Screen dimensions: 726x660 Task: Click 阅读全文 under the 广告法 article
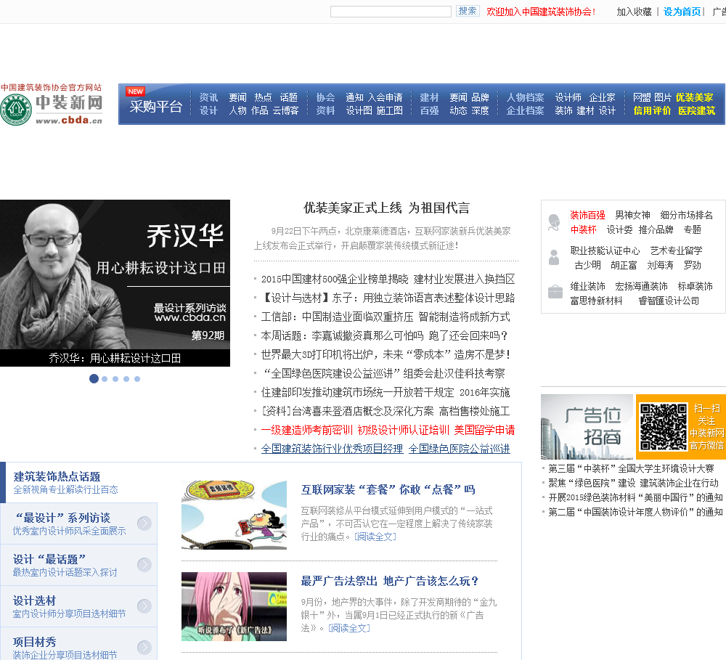[349, 629]
